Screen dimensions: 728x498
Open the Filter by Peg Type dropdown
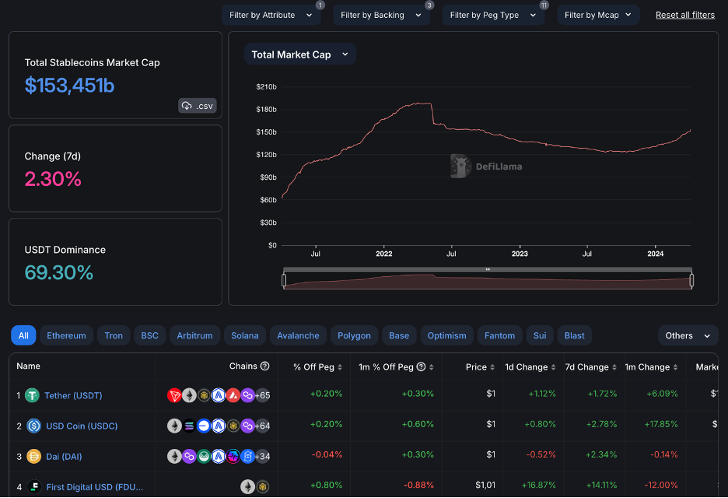pos(493,15)
